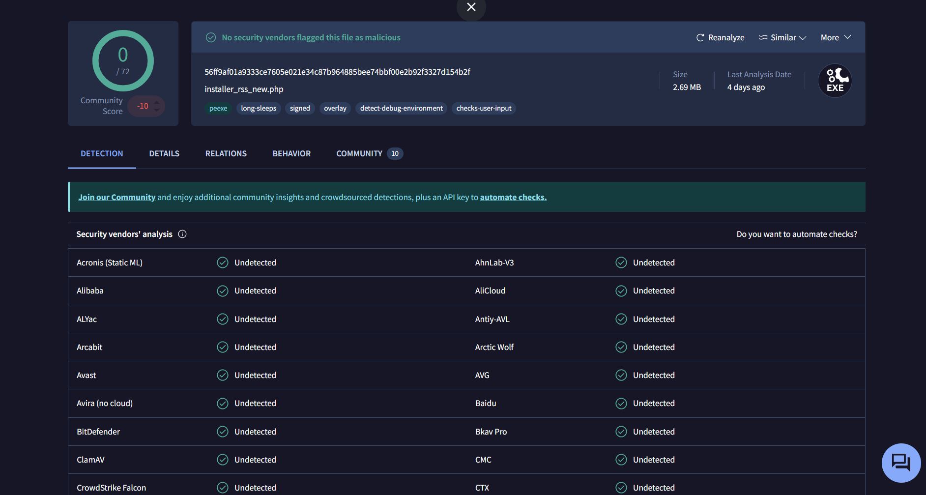
Task: Click the Size value 2.69 MB
Action: coord(687,87)
